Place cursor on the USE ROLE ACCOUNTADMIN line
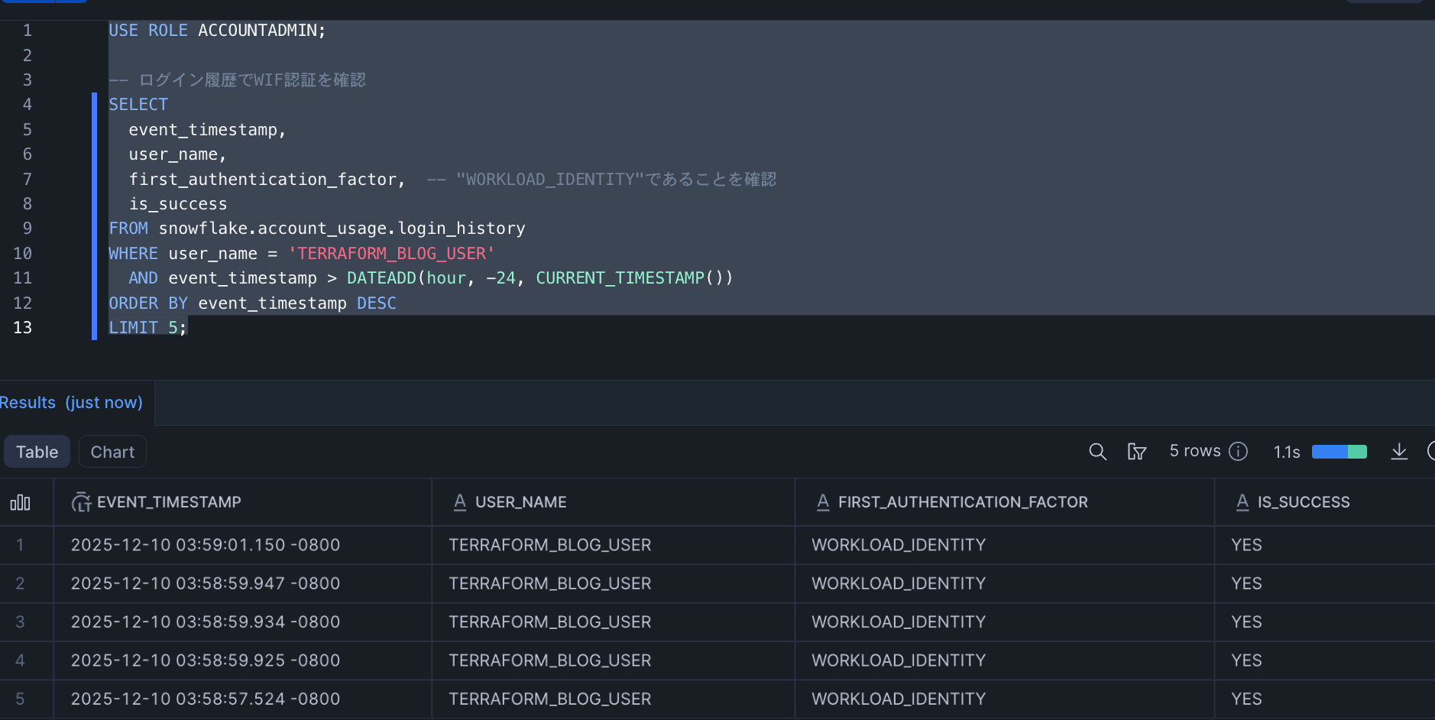 click(x=217, y=31)
